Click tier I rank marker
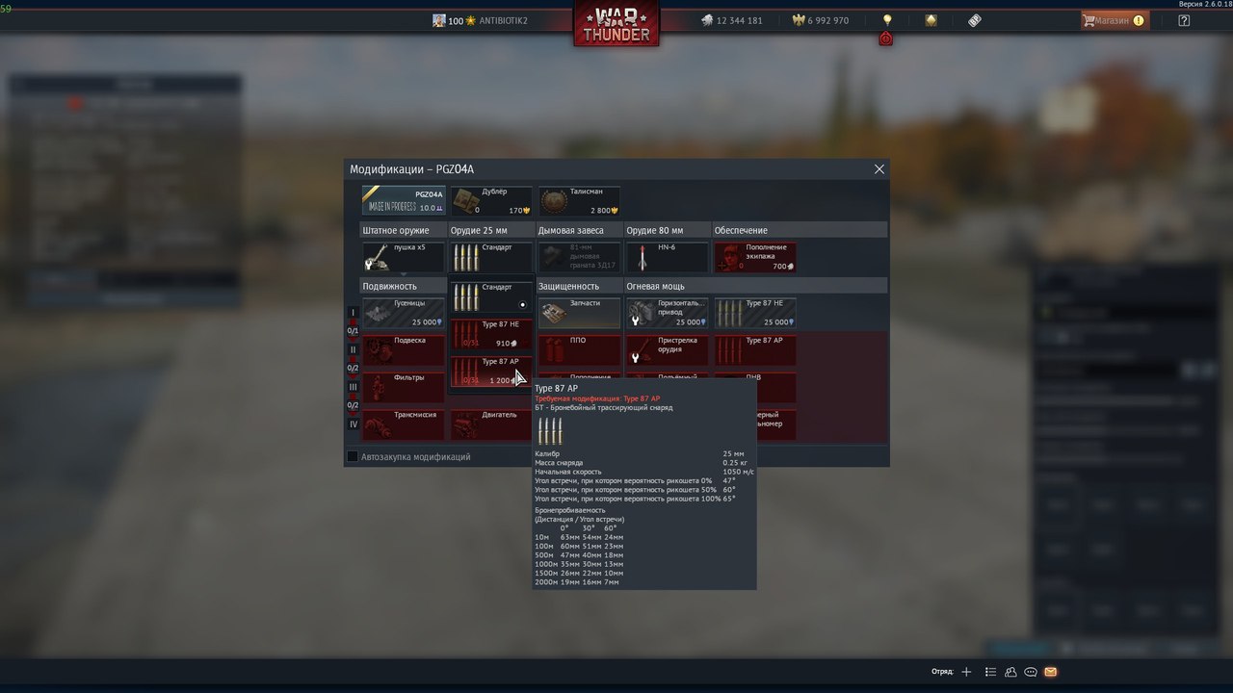The width and height of the screenshot is (1233, 693). (x=353, y=313)
